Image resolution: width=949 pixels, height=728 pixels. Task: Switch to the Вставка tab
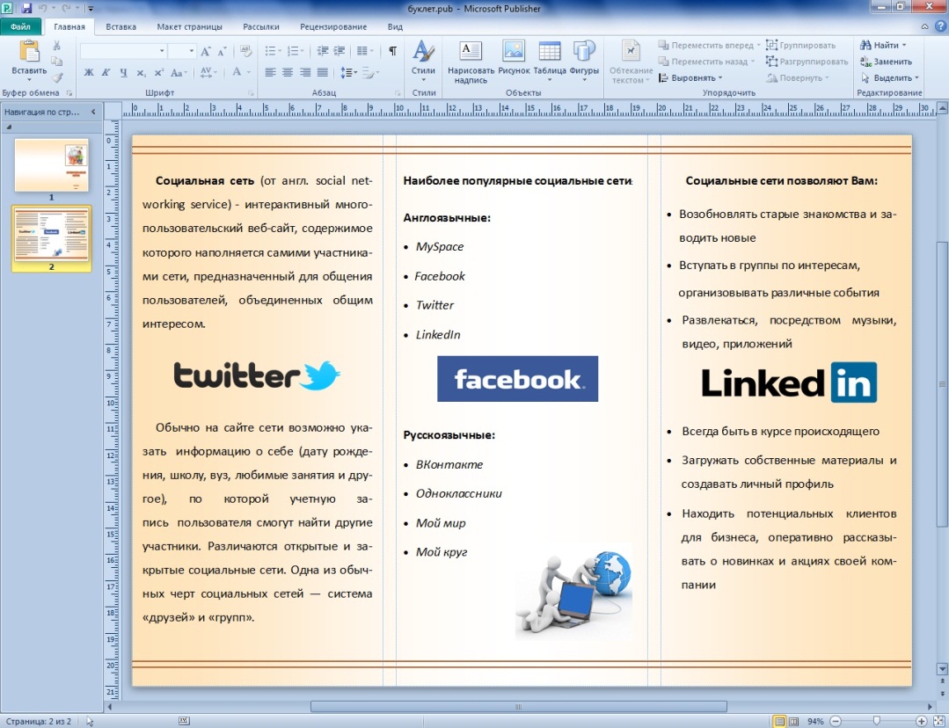(x=120, y=26)
